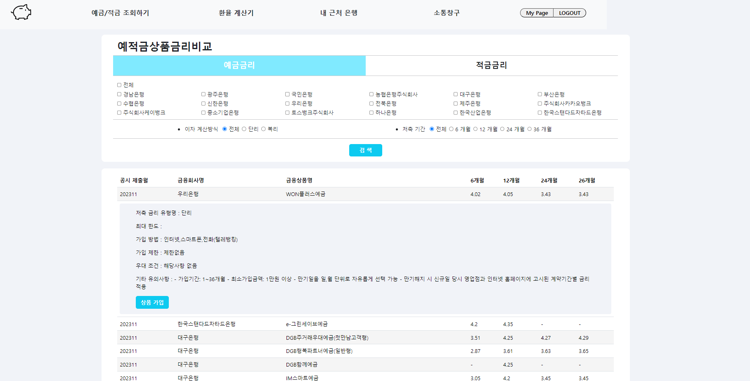
Task: Click the 금융회사명 column header
Action: pos(191,180)
